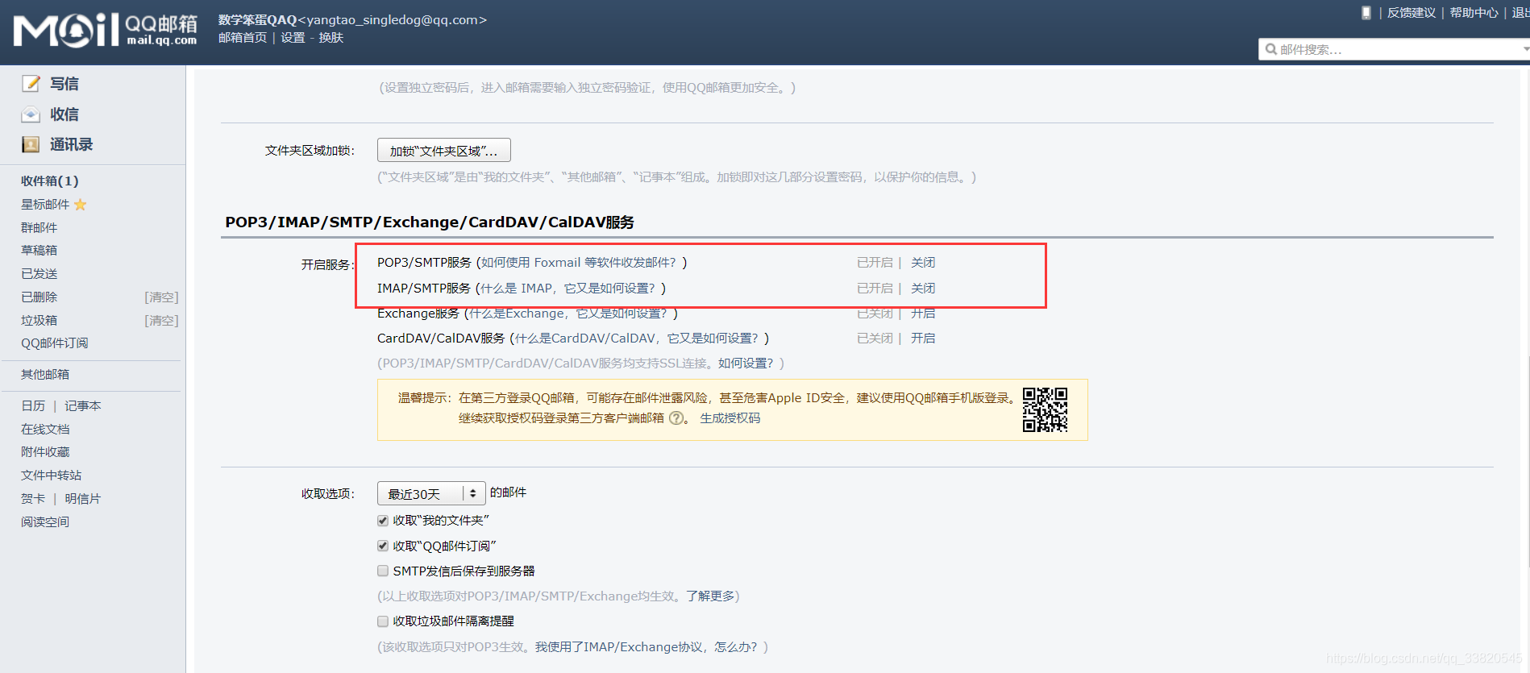Open 阅读空间

[45, 521]
